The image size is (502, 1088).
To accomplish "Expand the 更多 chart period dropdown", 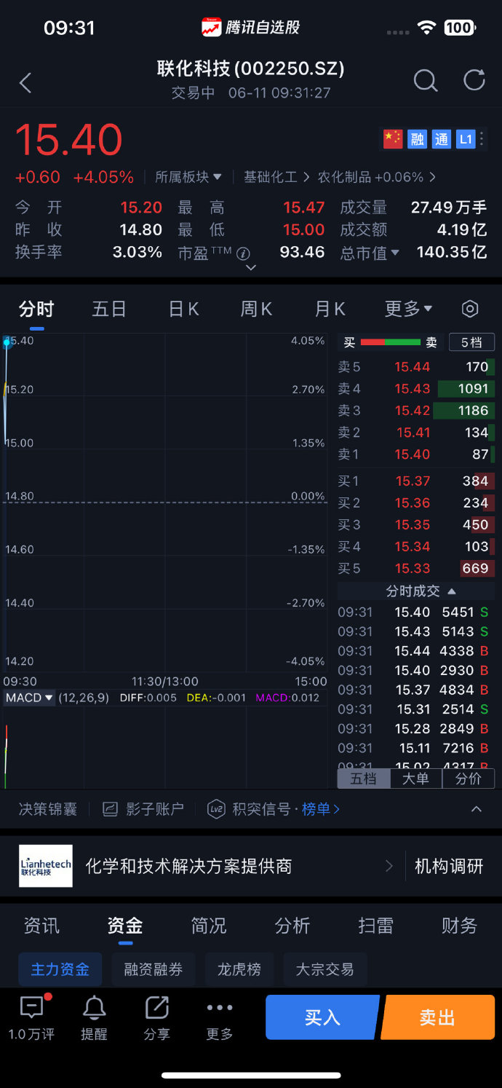I will click(x=407, y=309).
